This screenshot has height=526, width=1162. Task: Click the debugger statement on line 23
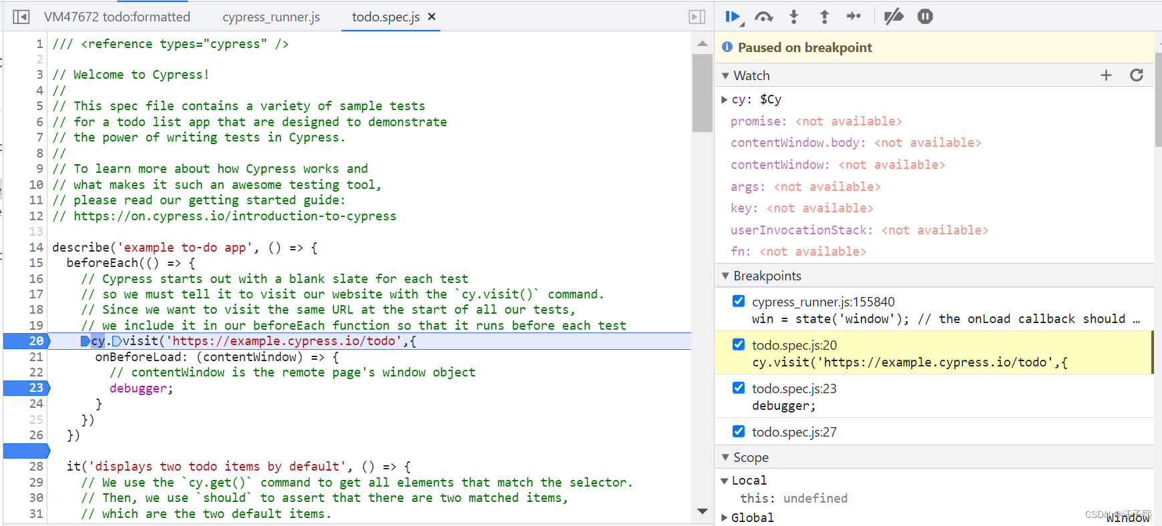pos(138,388)
